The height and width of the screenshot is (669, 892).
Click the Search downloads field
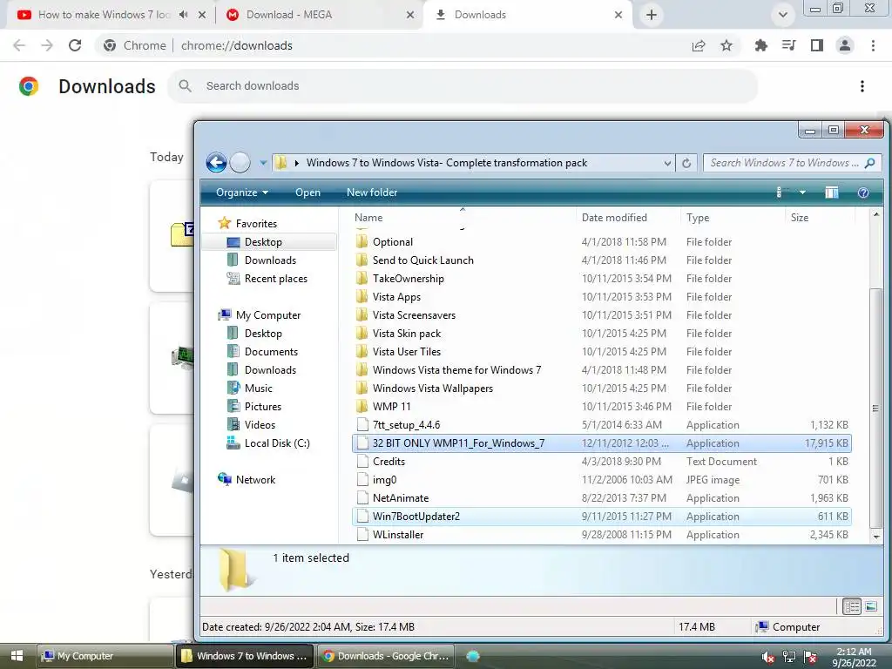[x=463, y=86]
